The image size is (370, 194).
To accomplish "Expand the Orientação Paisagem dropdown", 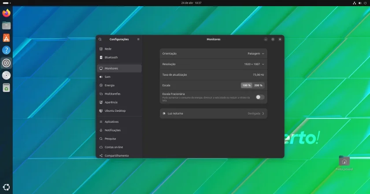I will click(x=256, y=54).
